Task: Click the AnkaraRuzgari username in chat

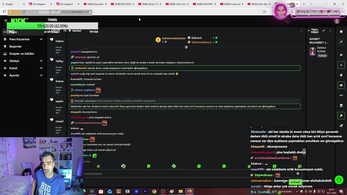Action: point(79,118)
